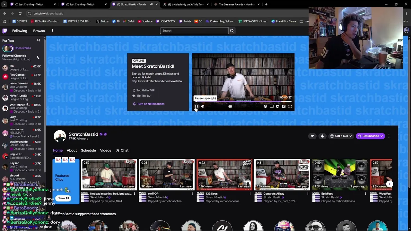Click the search magnifier button

click(x=232, y=31)
